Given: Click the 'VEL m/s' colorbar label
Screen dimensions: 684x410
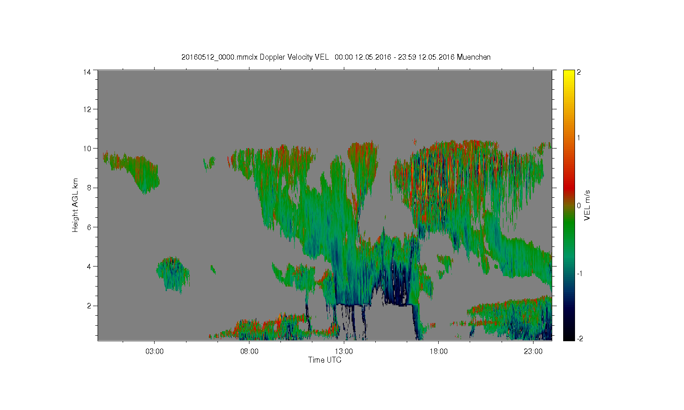Looking at the screenshot, I should coord(587,205).
